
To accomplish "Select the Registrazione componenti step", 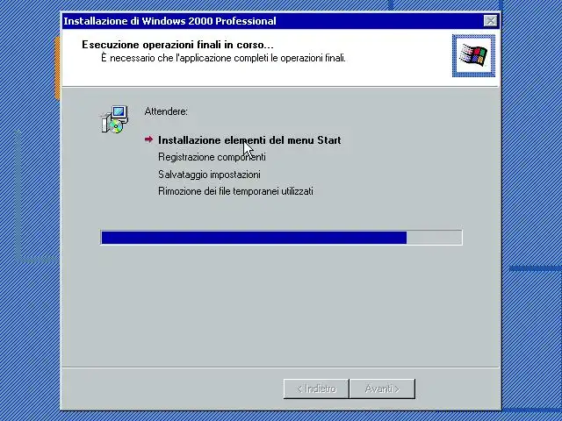I will click(212, 157).
